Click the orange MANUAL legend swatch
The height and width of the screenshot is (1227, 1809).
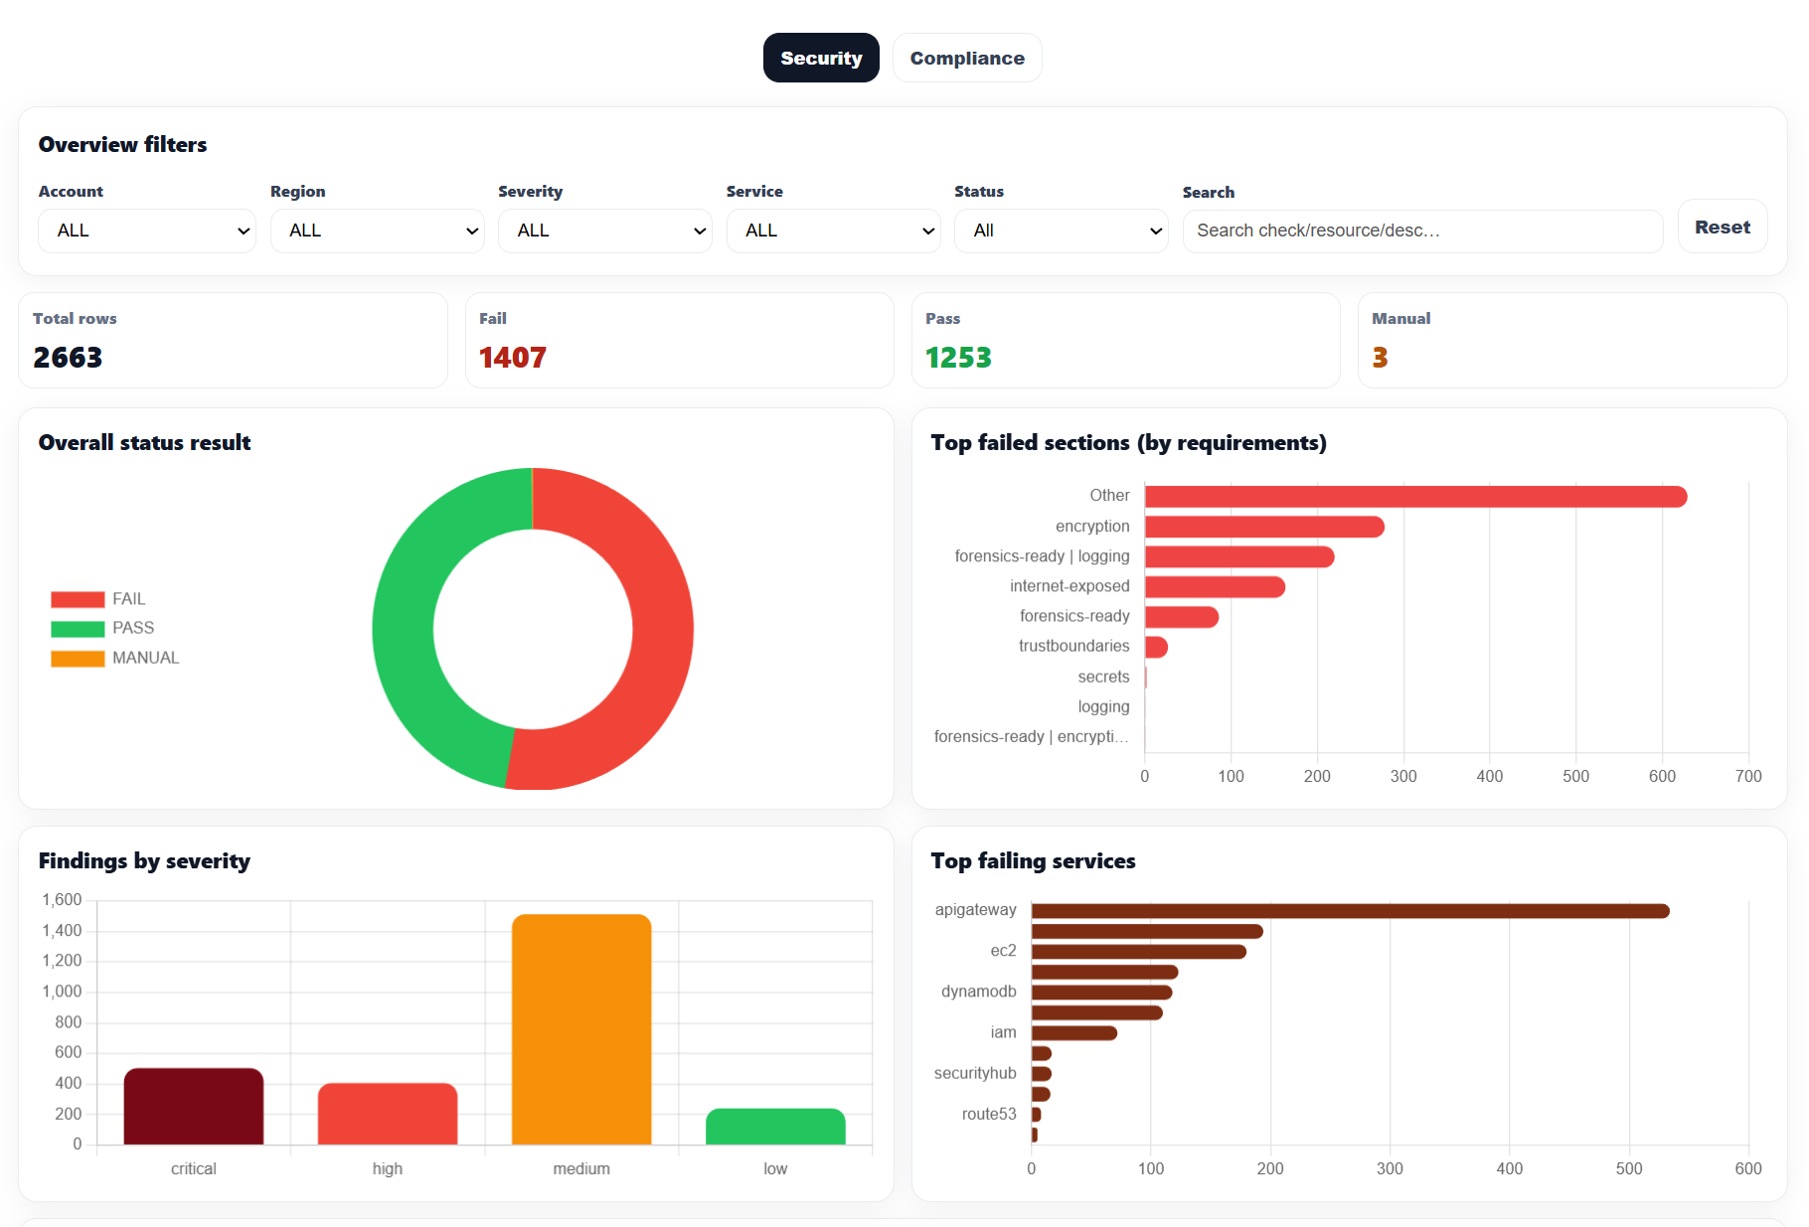[x=78, y=657]
